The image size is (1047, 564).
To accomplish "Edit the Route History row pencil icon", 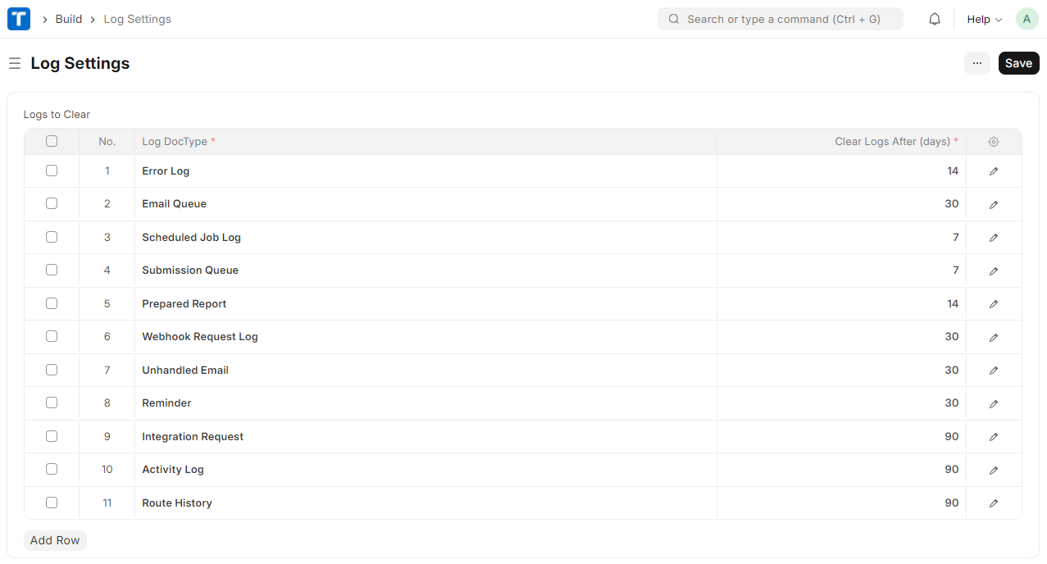I will pos(994,503).
